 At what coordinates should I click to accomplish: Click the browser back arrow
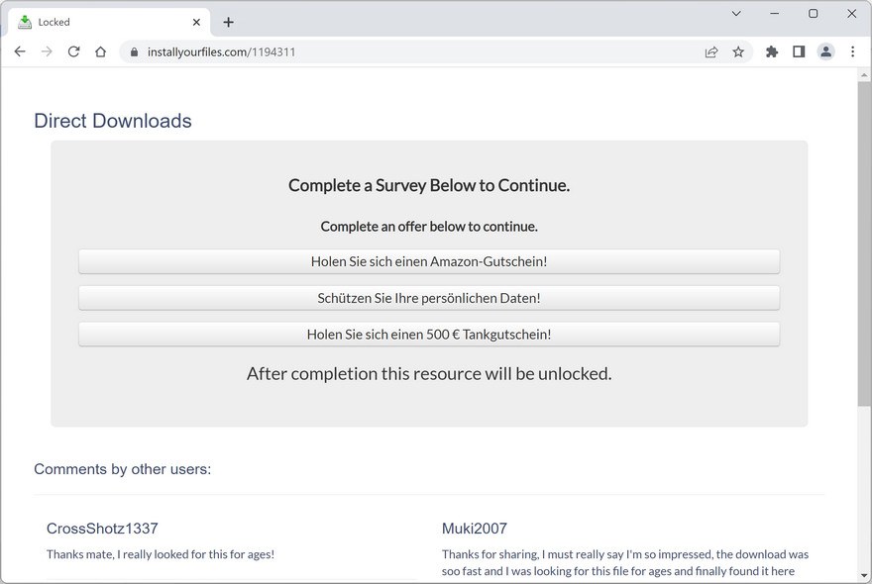click(20, 51)
